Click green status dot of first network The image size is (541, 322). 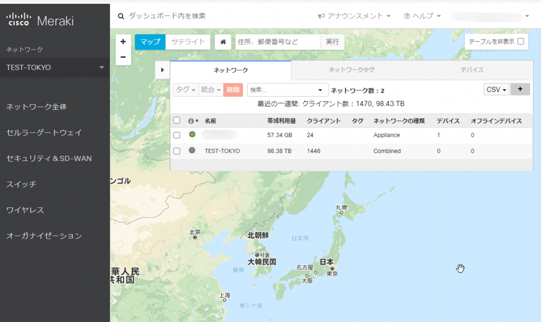point(192,135)
